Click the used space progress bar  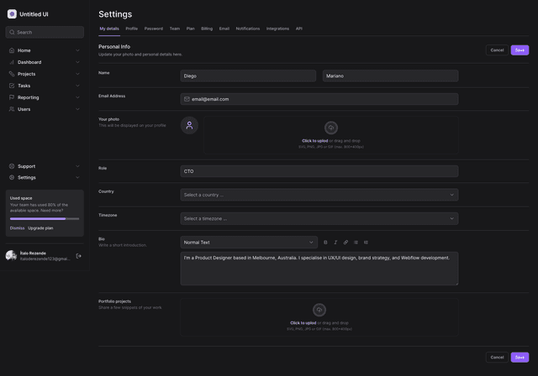pos(45,219)
